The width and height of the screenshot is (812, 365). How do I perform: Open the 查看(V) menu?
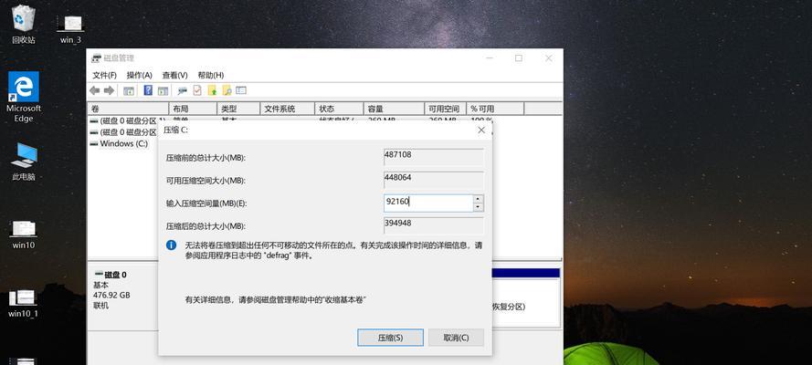coord(175,75)
